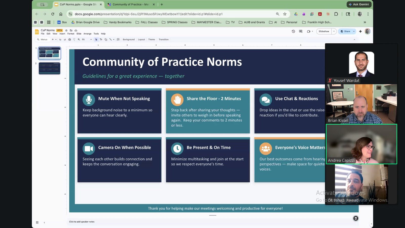Toggle grid view at bottom left
The height and width of the screenshot is (228, 405).
[x=37, y=222]
